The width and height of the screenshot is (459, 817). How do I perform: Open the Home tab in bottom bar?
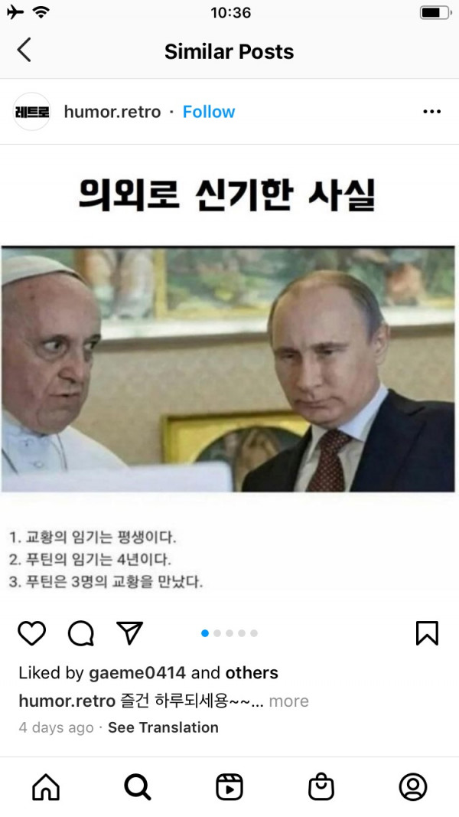(x=46, y=787)
